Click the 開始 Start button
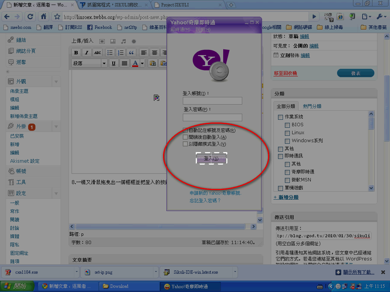The height and width of the screenshot is (292, 390). click(x=17, y=286)
